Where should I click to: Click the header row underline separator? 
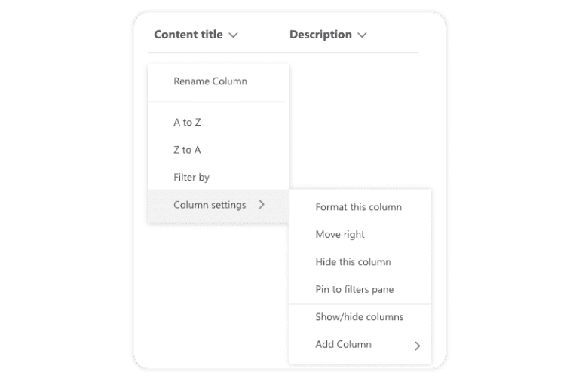point(283,53)
